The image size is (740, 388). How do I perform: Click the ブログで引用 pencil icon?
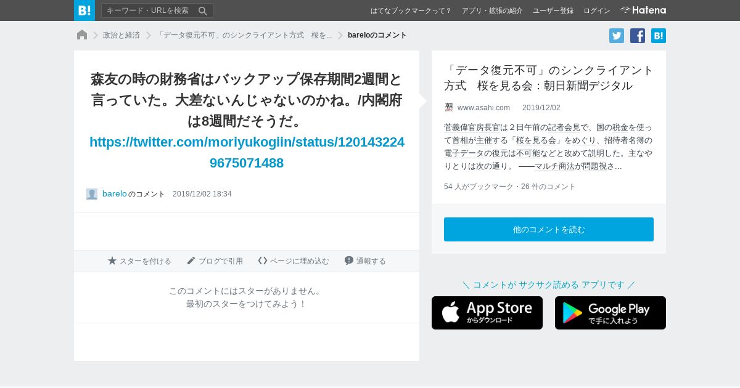[191, 261]
